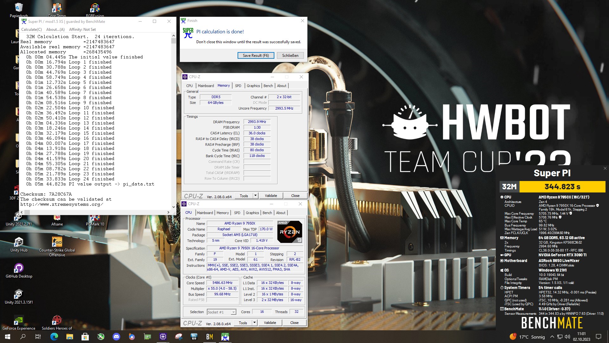Switch to SPD tab in upper CPU-Z

(x=238, y=86)
